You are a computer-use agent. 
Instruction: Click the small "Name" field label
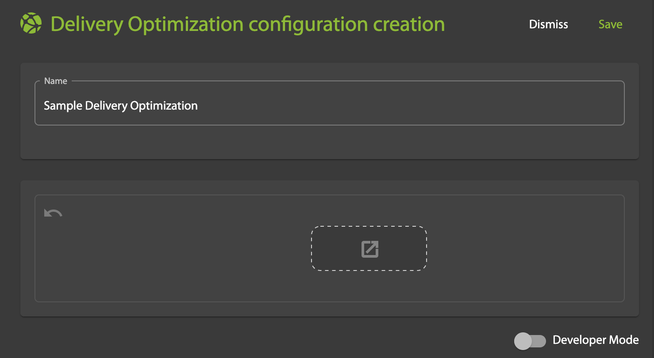coord(56,81)
